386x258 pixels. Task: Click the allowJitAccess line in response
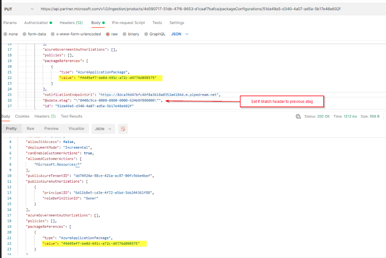point(51,142)
